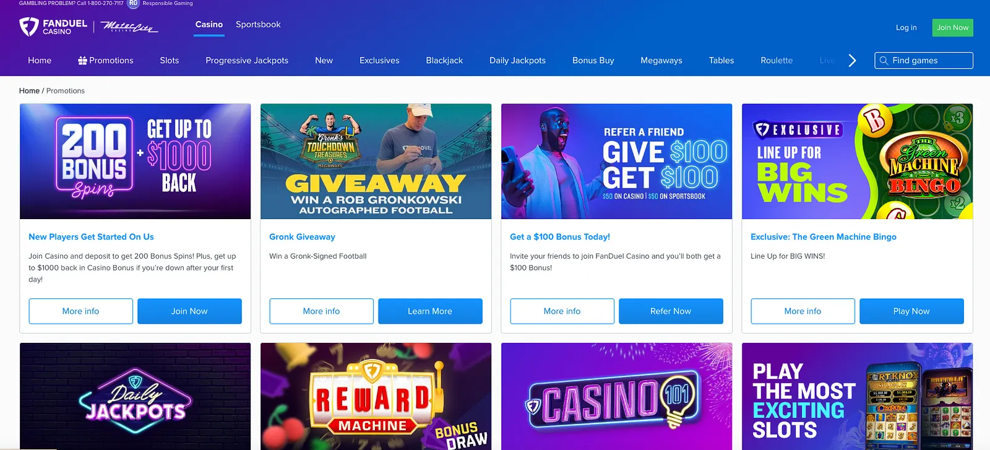
Task: Click the magnifier icon in the Find games box
Action: (884, 61)
